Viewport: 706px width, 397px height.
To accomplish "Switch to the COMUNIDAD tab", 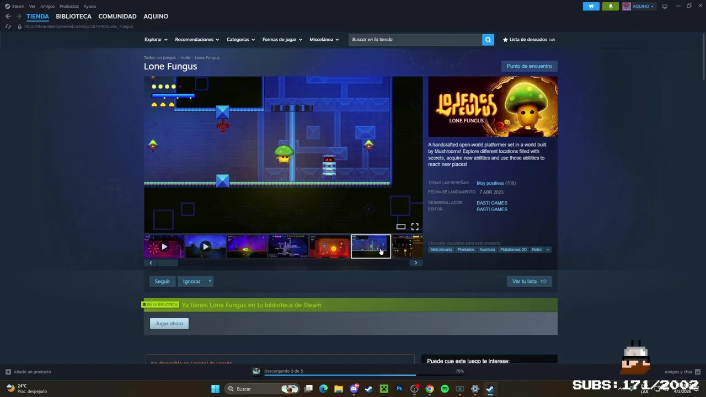I will [x=117, y=17].
